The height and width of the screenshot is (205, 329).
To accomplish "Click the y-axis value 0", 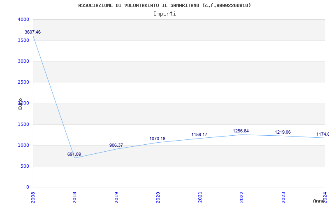I will pos(28,187).
